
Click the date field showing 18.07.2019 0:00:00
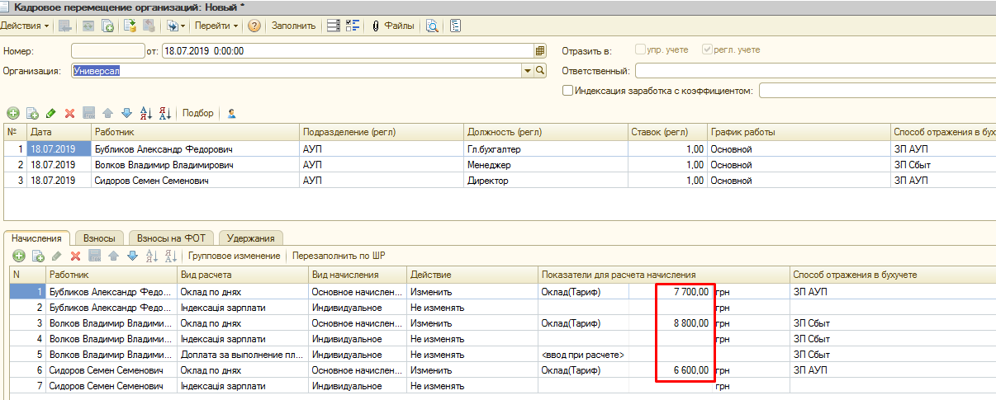pos(349,50)
